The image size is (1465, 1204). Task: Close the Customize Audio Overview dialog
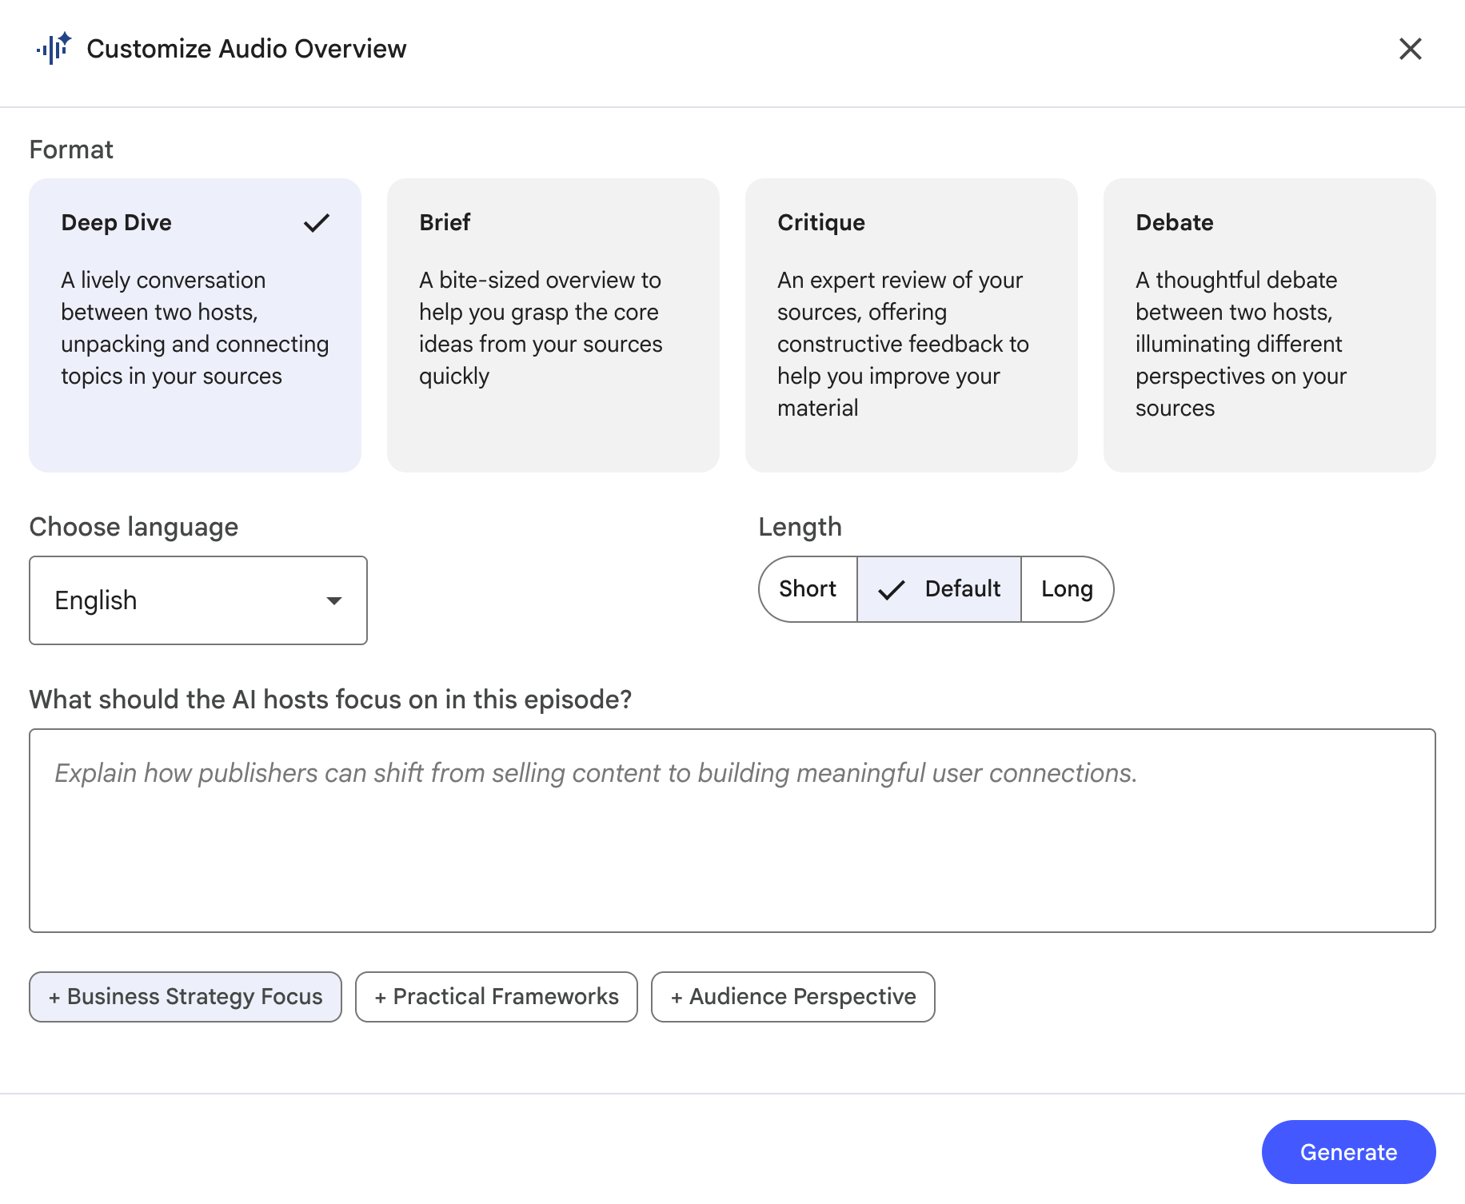coord(1410,49)
